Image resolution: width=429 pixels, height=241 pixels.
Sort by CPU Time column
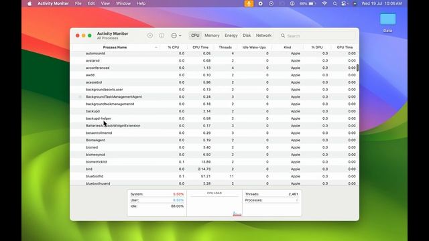(200, 48)
